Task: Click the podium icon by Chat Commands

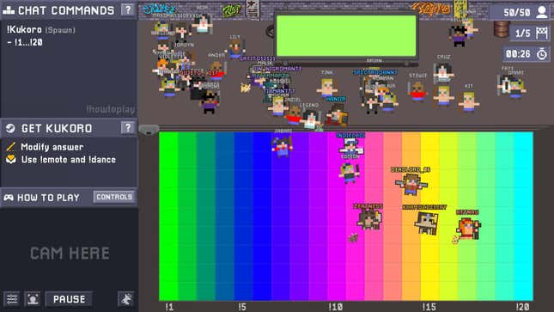Action: click(x=9, y=10)
